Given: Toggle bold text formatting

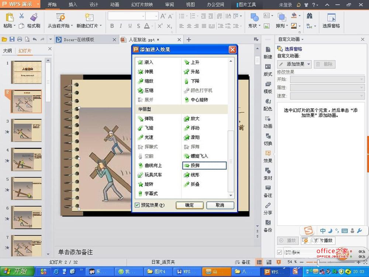Looking at the screenshot, I should point(112,26).
